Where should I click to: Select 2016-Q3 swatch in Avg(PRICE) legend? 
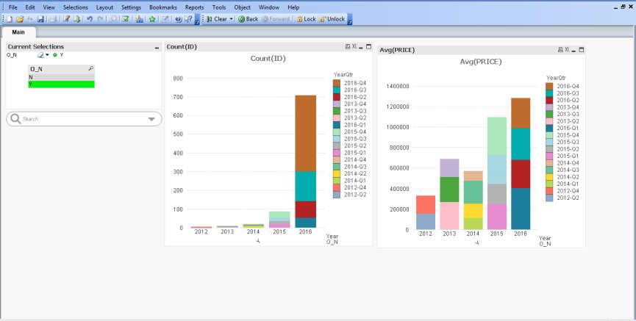pyautogui.click(x=549, y=93)
